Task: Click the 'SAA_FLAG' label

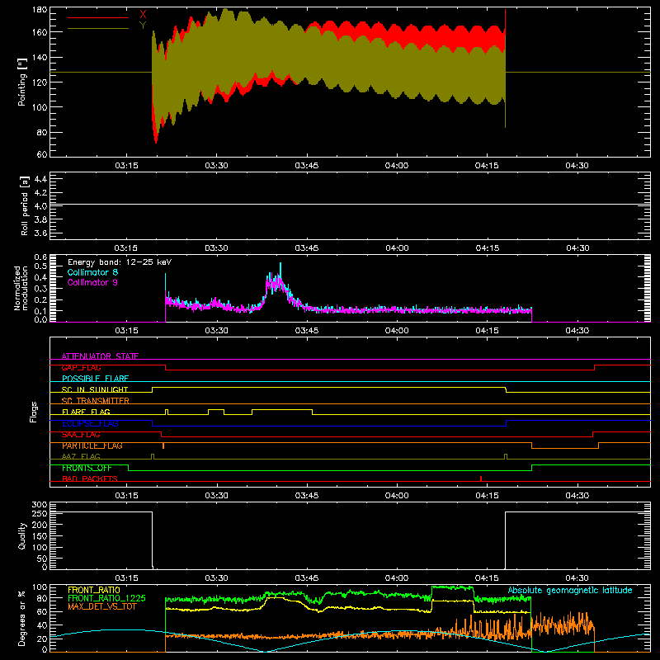Action: (81, 435)
